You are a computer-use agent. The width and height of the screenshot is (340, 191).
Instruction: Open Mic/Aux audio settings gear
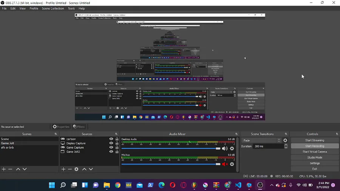point(232,164)
